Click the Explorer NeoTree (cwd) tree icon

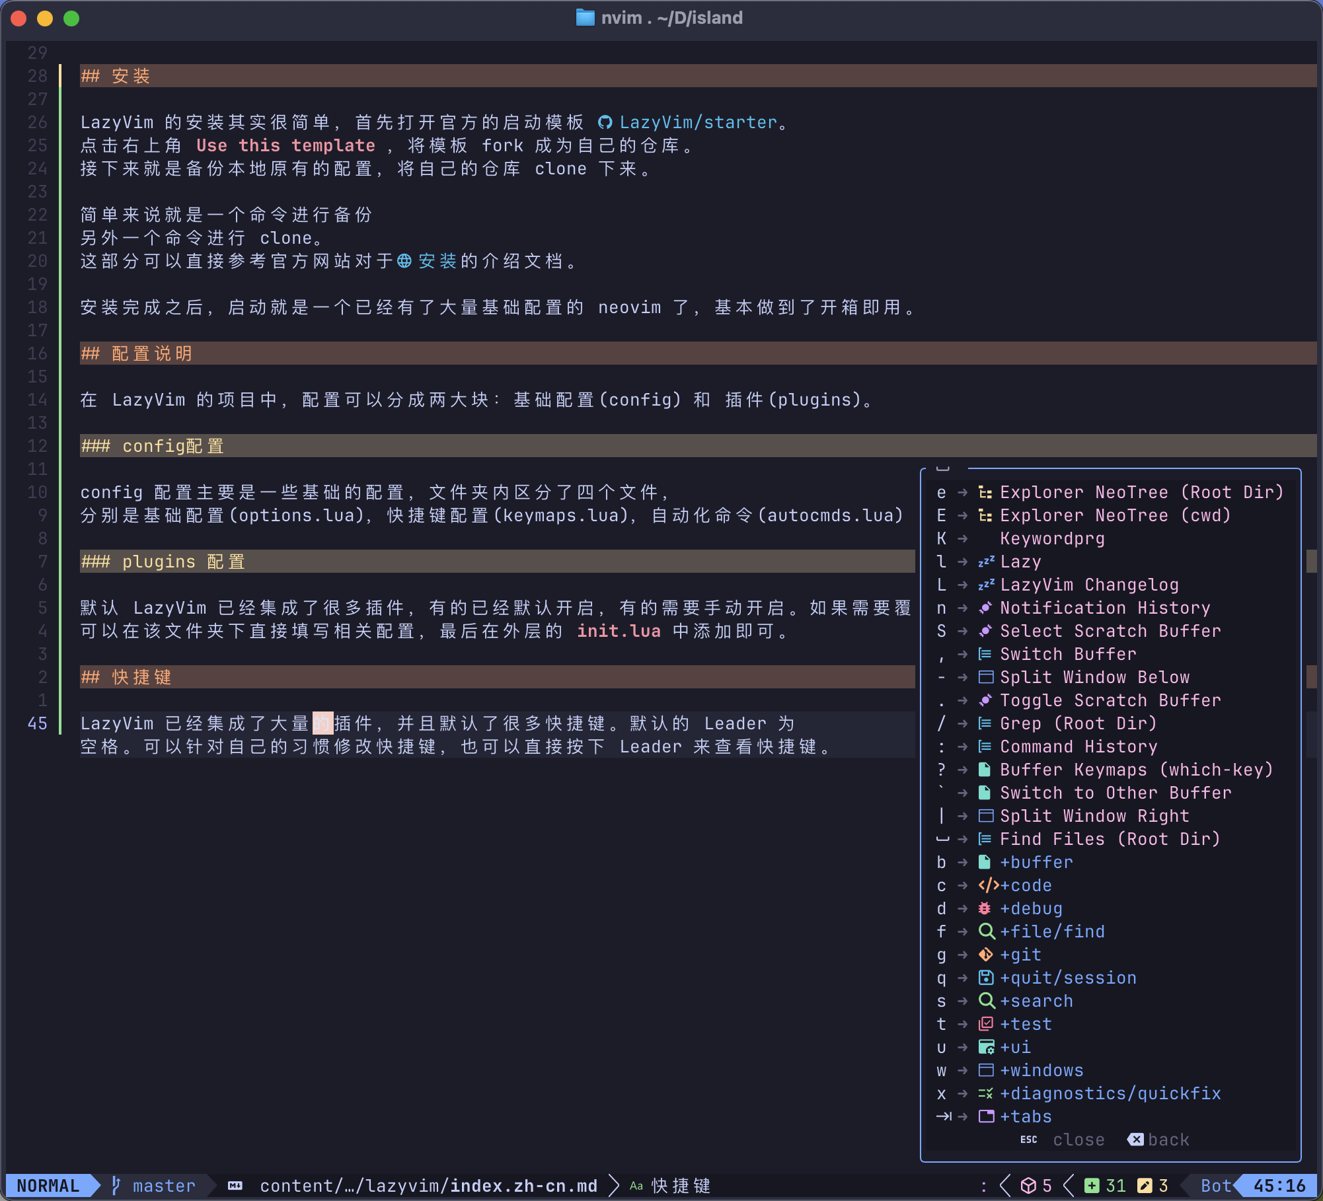[985, 515]
